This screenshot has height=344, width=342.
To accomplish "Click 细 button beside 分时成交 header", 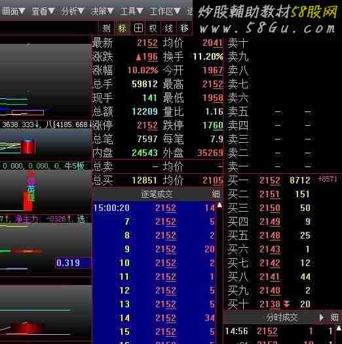I will (335, 317).
